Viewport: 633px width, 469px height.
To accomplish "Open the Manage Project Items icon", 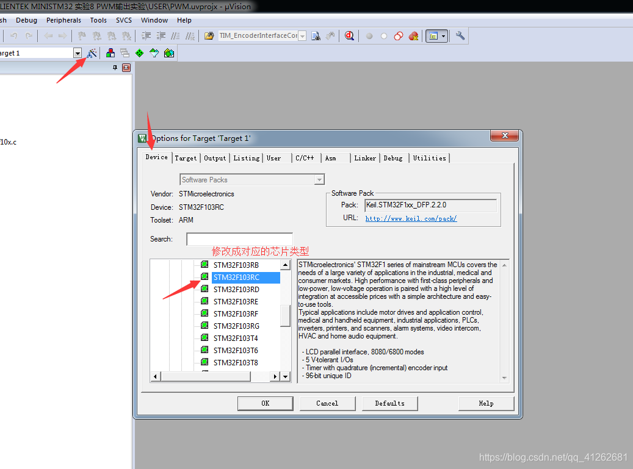I will pos(110,53).
